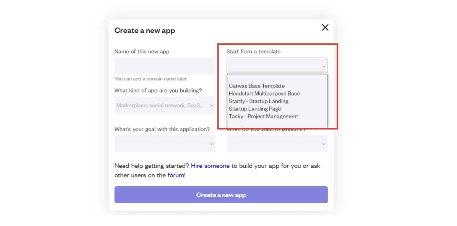Select the blank option above Canvas Base Template
This screenshot has height=226, width=457.
click(x=277, y=79)
